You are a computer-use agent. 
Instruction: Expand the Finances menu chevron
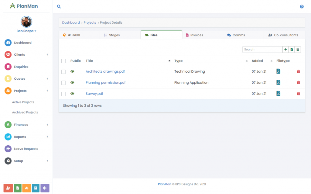(x=47, y=125)
